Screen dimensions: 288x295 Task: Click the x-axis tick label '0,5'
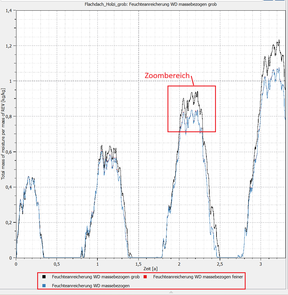[57, 264]
